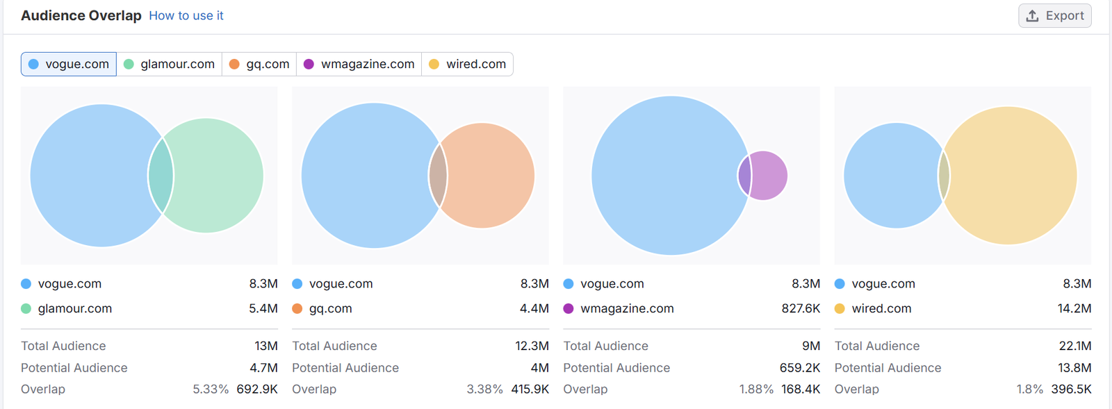
Task: Click the 415.9K overlap value for gq.com
Action: coord(530,389)
